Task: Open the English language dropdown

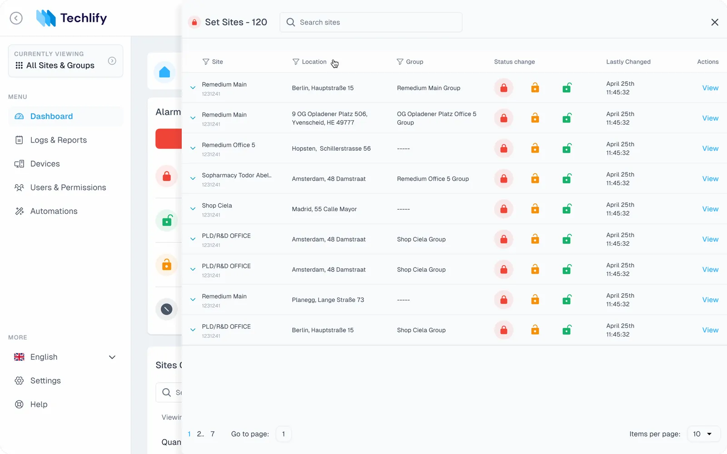Action: point(65,357)
